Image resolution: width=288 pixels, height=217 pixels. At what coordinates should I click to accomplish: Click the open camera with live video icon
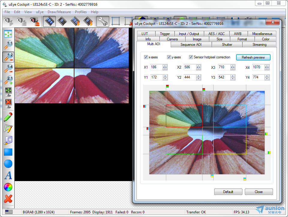pyautogui.click(x=9, y=21)
